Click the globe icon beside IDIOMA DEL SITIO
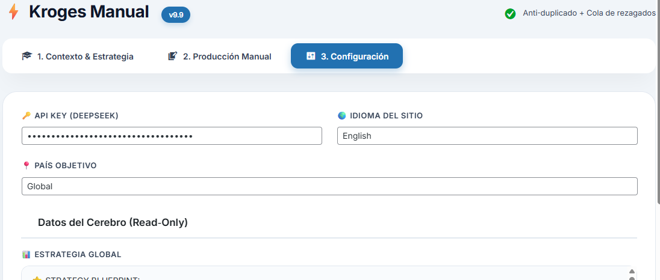This screenshot has width=660, height=280. pyautogui.click(x=341, y=115)
